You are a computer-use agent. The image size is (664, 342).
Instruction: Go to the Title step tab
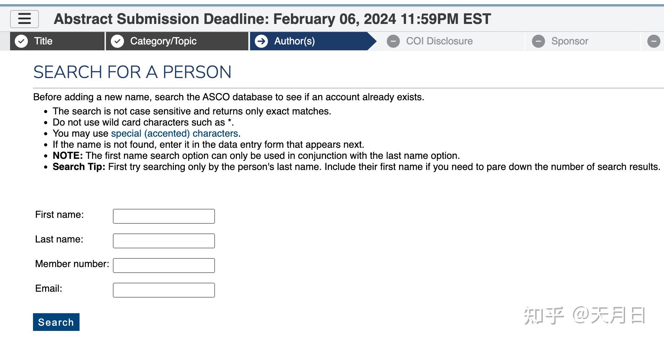click(x=43, y=41)
